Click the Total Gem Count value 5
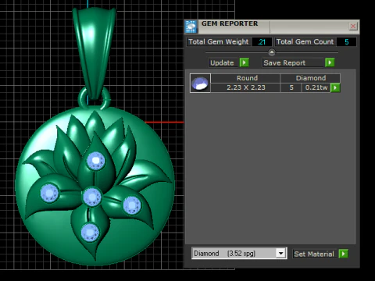Image resolution: width=375 pixels, height=281 pixels. (x=347, y=42)
